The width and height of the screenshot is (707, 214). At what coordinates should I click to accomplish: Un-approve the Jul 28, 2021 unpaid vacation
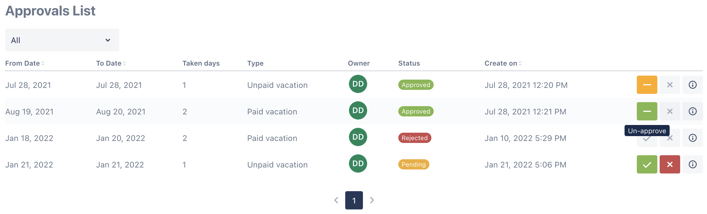[x=647, y=85]
